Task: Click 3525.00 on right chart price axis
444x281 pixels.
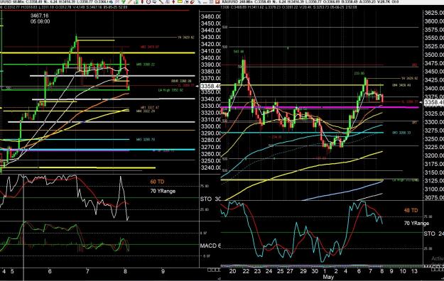Action: click(434, 46)
